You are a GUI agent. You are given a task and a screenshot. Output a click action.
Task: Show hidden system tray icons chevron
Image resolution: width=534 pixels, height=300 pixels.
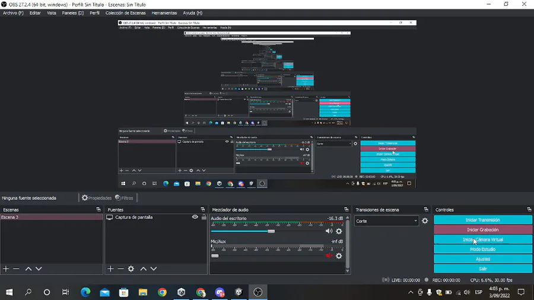[411, 292]
